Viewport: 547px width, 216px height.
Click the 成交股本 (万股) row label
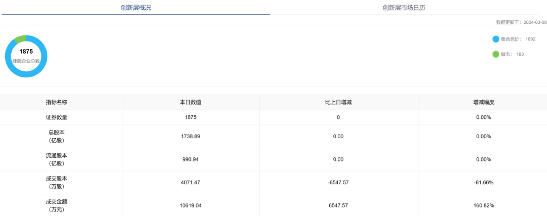[x=56, y=183]
